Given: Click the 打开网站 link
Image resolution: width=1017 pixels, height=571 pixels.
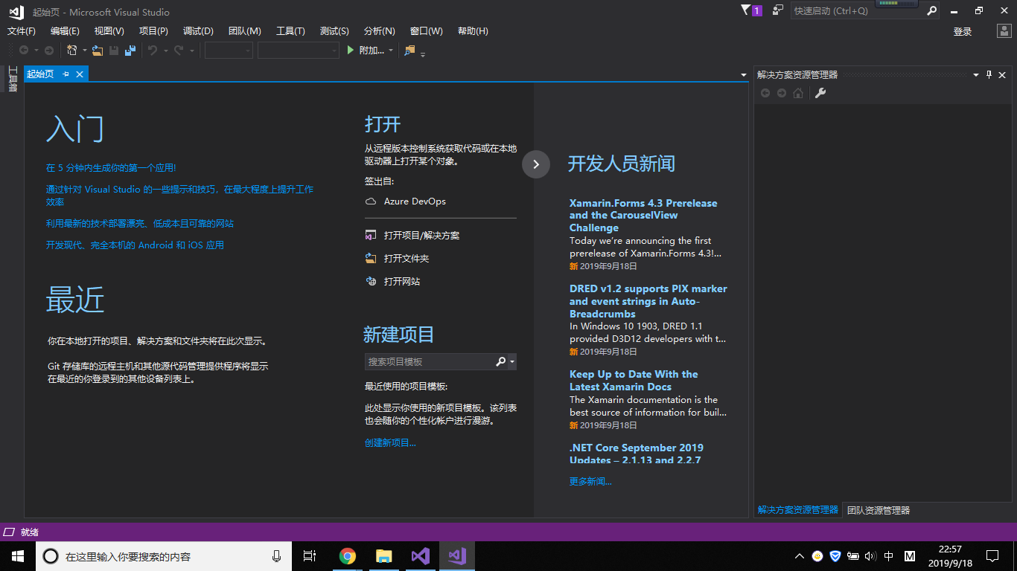Looking at the screenshot, I should click(402, 282).
